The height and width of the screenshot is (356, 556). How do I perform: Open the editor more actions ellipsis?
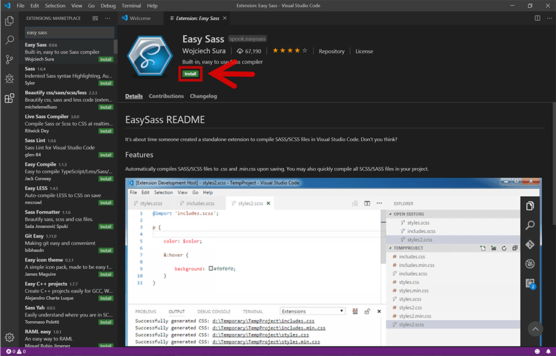(549, 18)
